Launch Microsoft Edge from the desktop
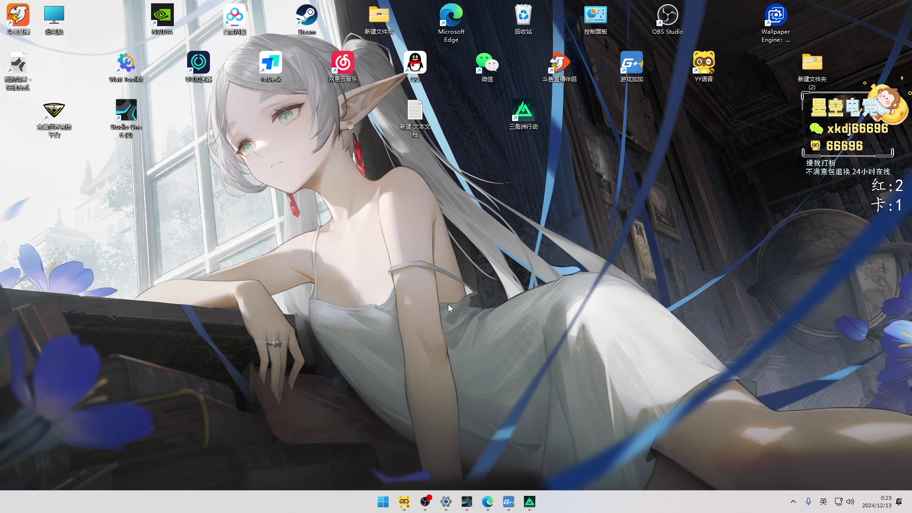This screenshot has width=912, height=513. point(451,23)
